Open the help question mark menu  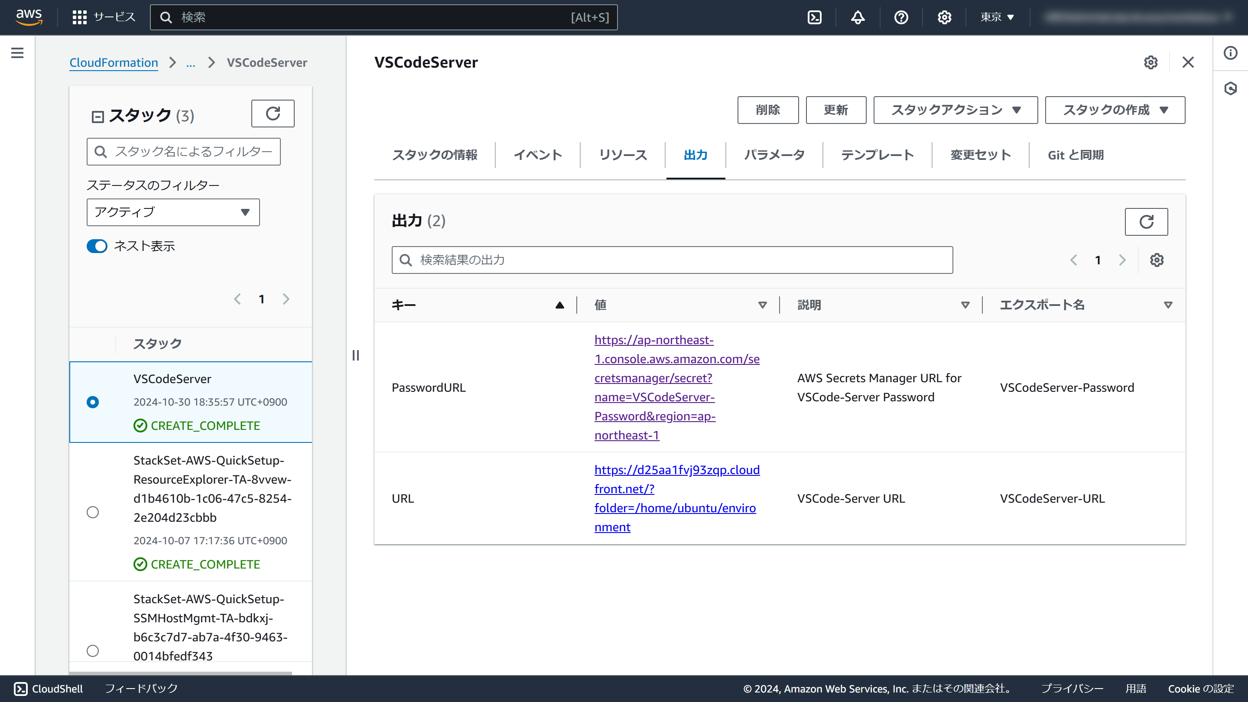click(900, 17)
